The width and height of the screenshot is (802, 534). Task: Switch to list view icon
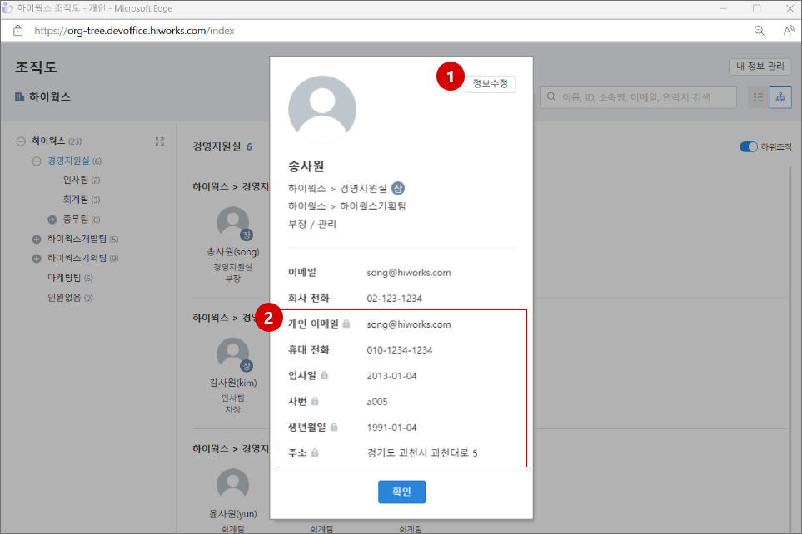758,97
